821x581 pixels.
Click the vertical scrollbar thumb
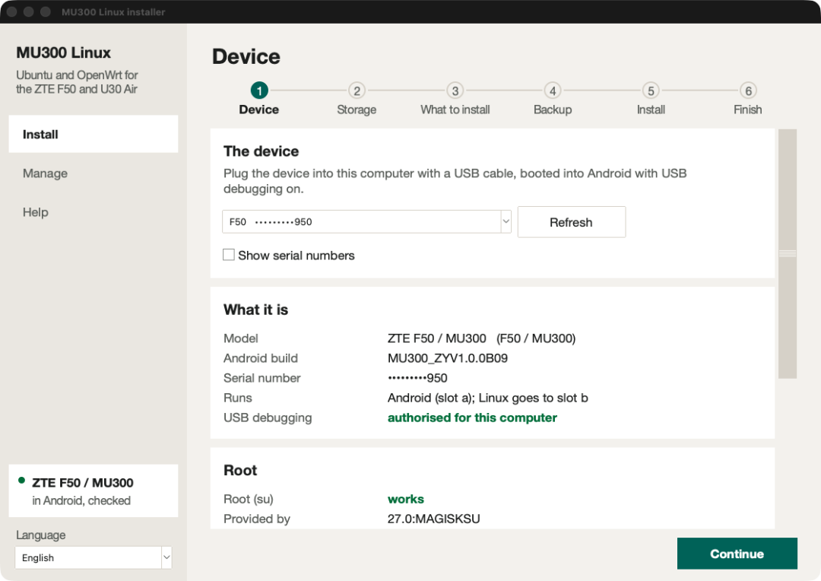tap(788, 253)
